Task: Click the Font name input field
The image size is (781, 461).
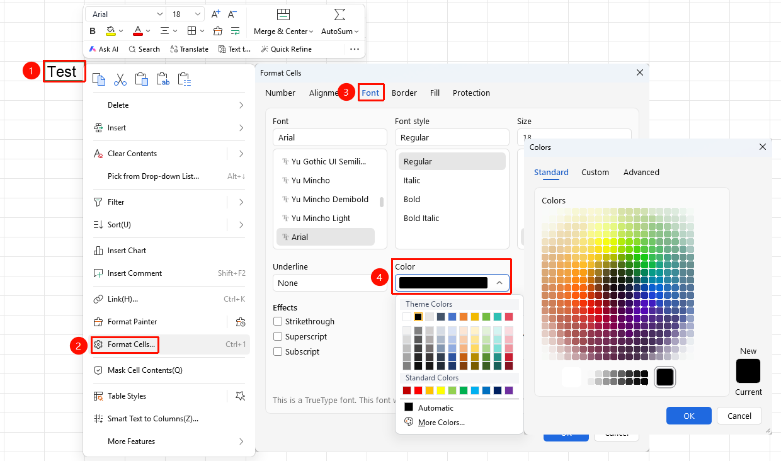Action: [x=330, y=137]
